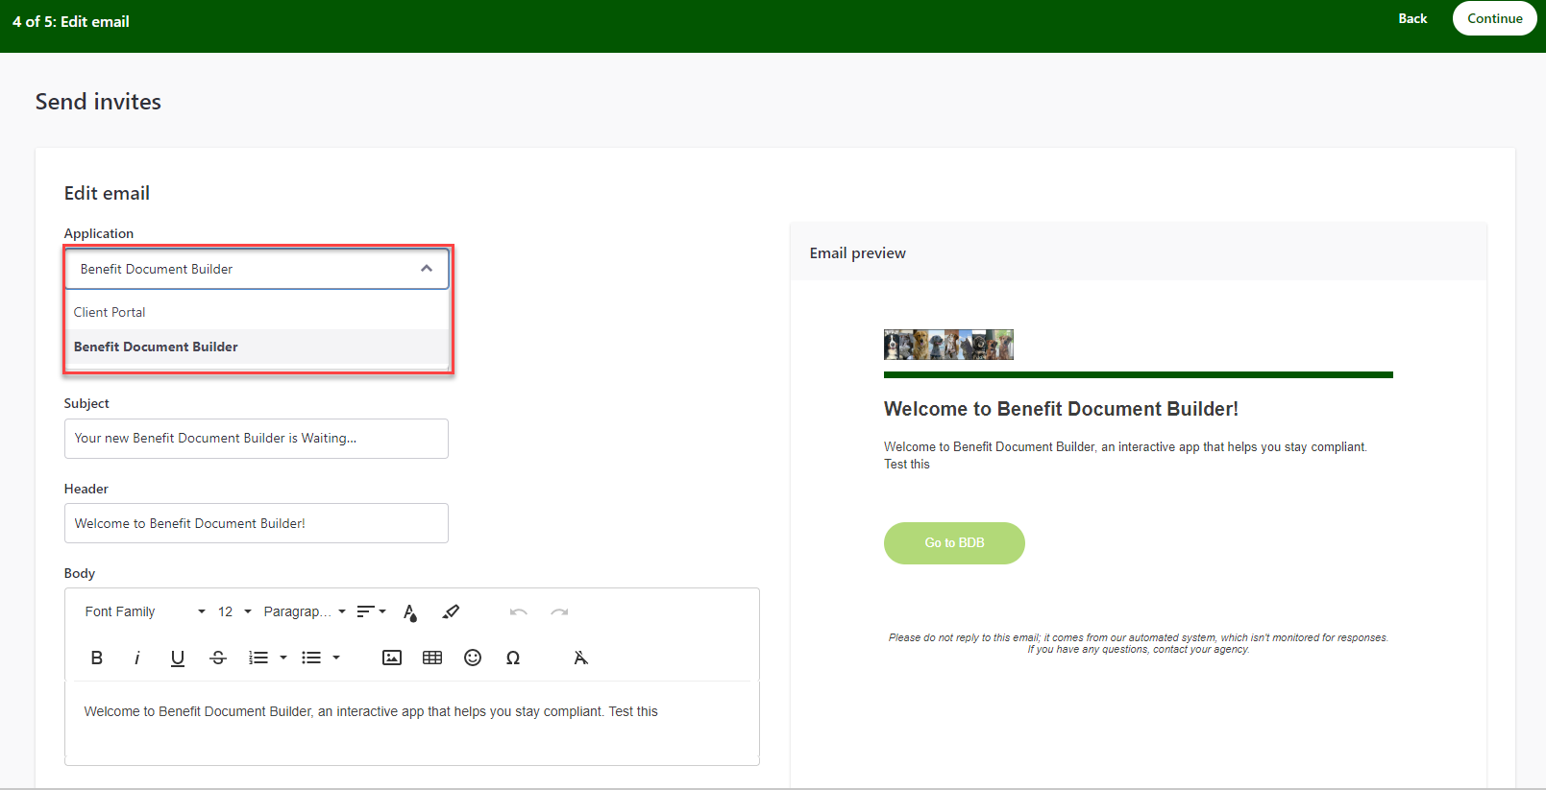This screenshot has height=790, width=1546.
Task: Pick the highlight background color
Action: 451,611
